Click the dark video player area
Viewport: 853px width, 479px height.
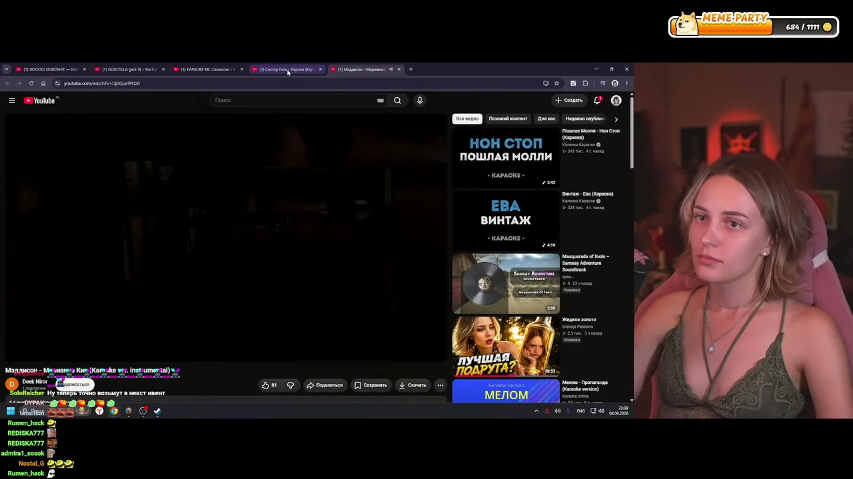pyautogui.click(x=226, y=238)
